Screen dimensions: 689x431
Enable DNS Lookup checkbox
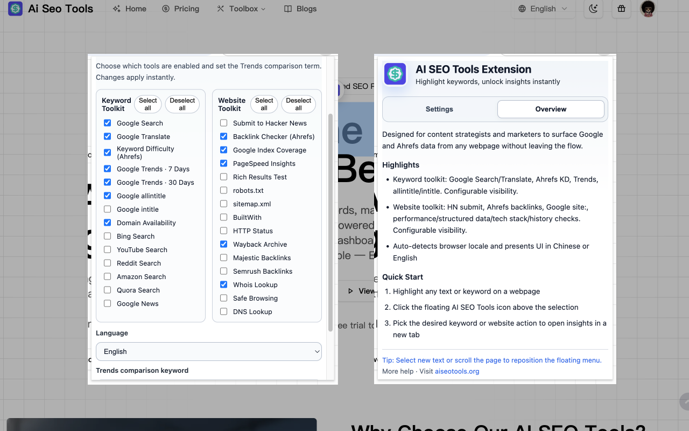pos(224,311)
